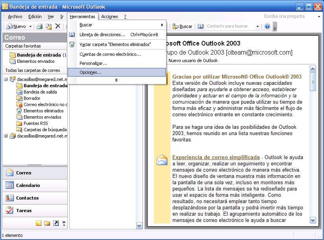Click the reading pane scroll up arrow
This screenshot has height=240, width=324.
pyautogui.click(x=313, y=69)
